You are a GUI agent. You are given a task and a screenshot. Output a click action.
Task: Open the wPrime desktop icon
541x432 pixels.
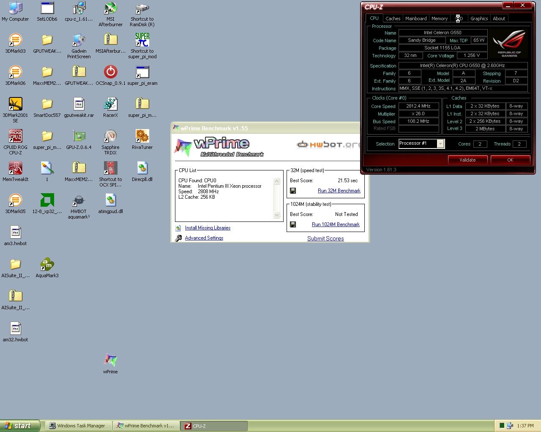coord(110,364)
